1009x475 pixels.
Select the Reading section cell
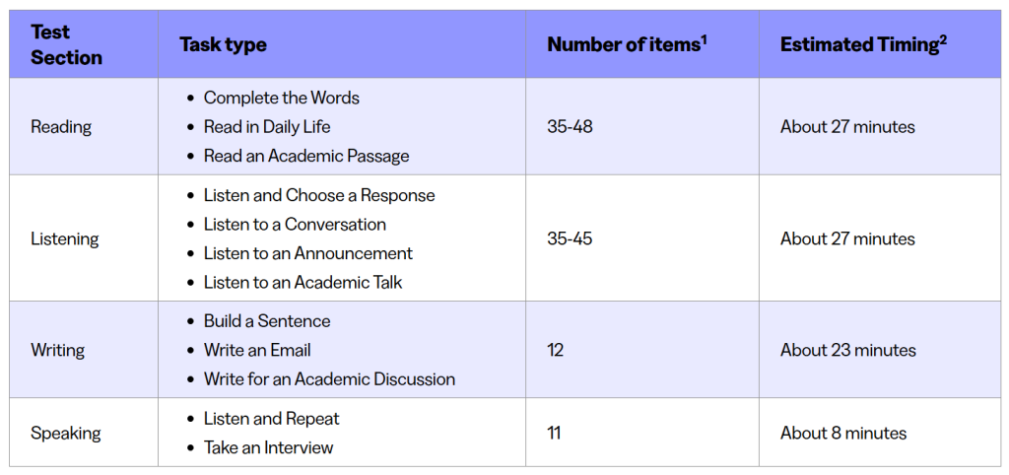pyautogui.click(x=61, y=127)
